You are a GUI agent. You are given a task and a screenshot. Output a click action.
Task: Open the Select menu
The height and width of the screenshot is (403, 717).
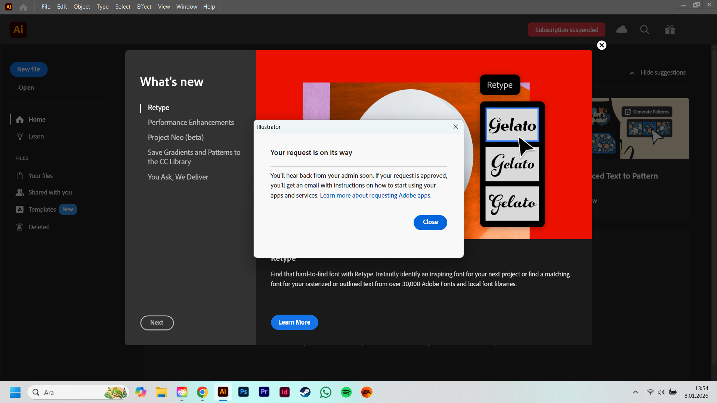pyautogui.click(x=123, y=7)
